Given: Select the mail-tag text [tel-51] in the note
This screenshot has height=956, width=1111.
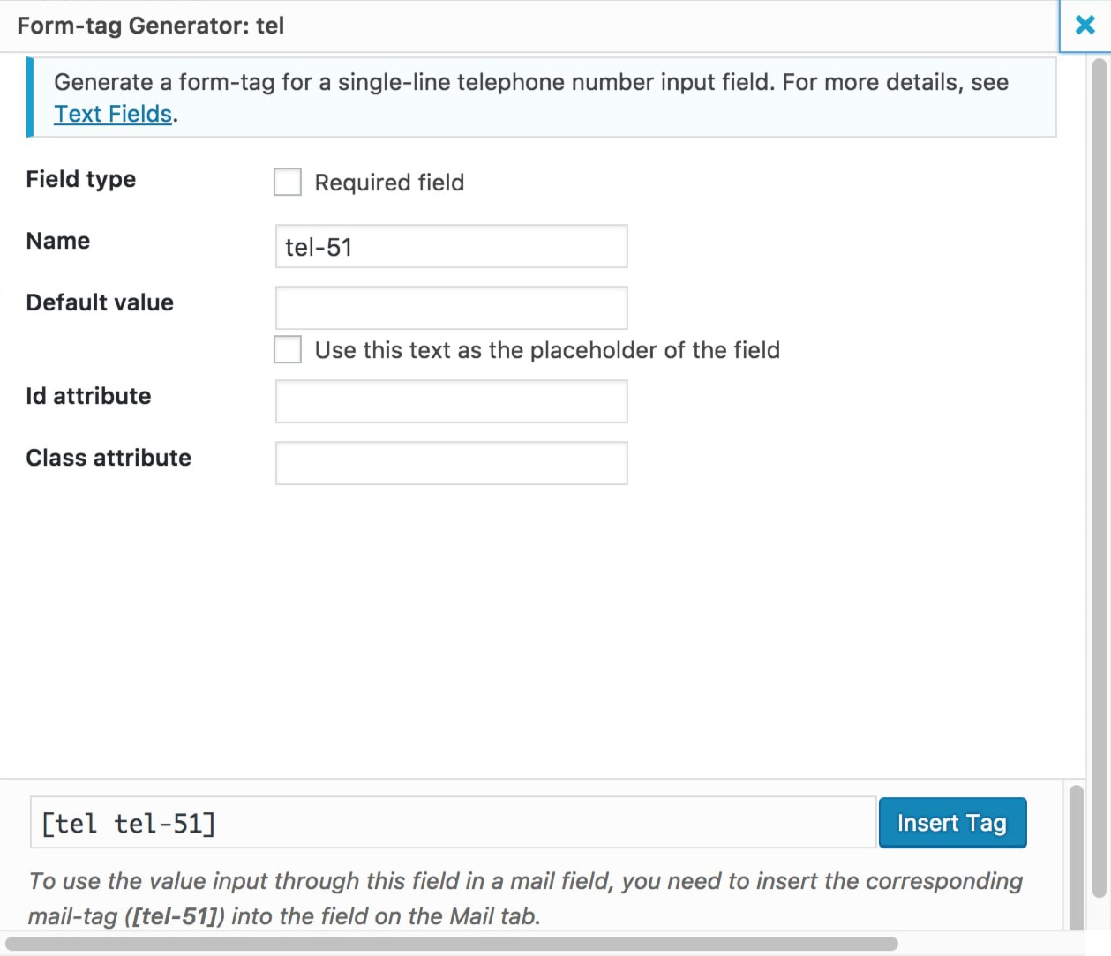Looking at the screenshot, I should 173,916.
